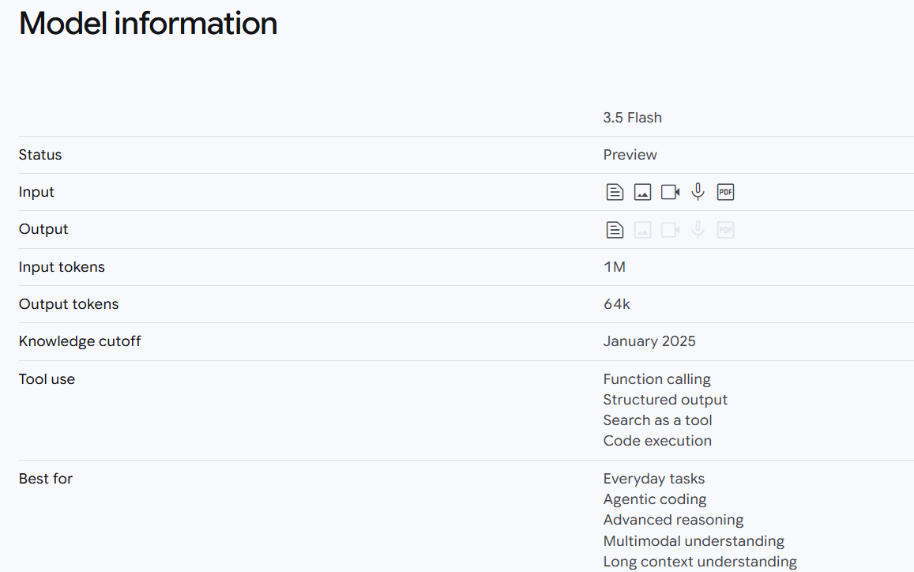This screenshot has width=914, height=572.
Task: Click the image input icon in Input row
Action: coord(642,192)
